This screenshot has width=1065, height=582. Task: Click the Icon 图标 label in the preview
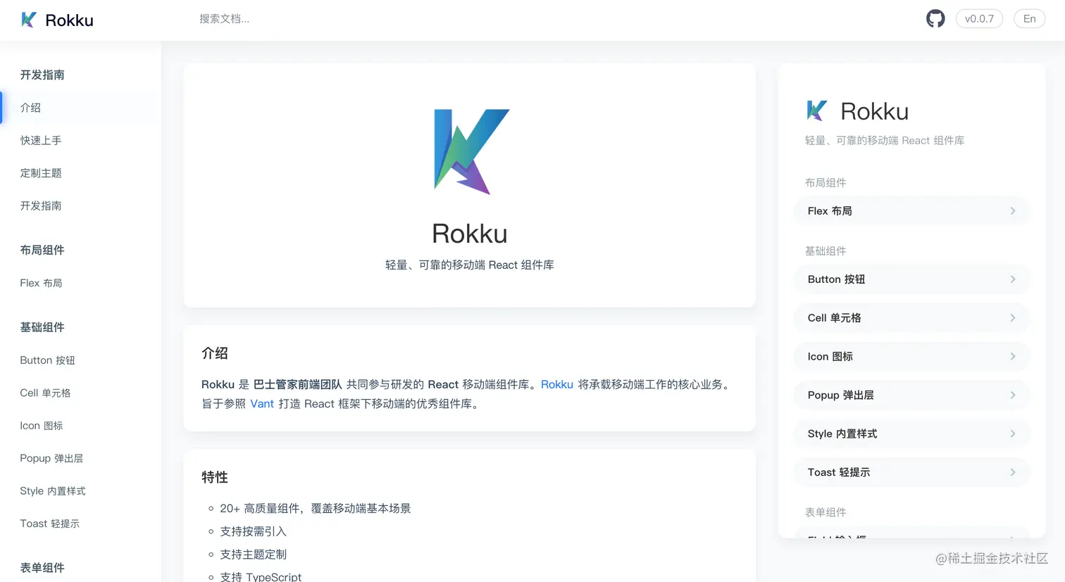830,357
